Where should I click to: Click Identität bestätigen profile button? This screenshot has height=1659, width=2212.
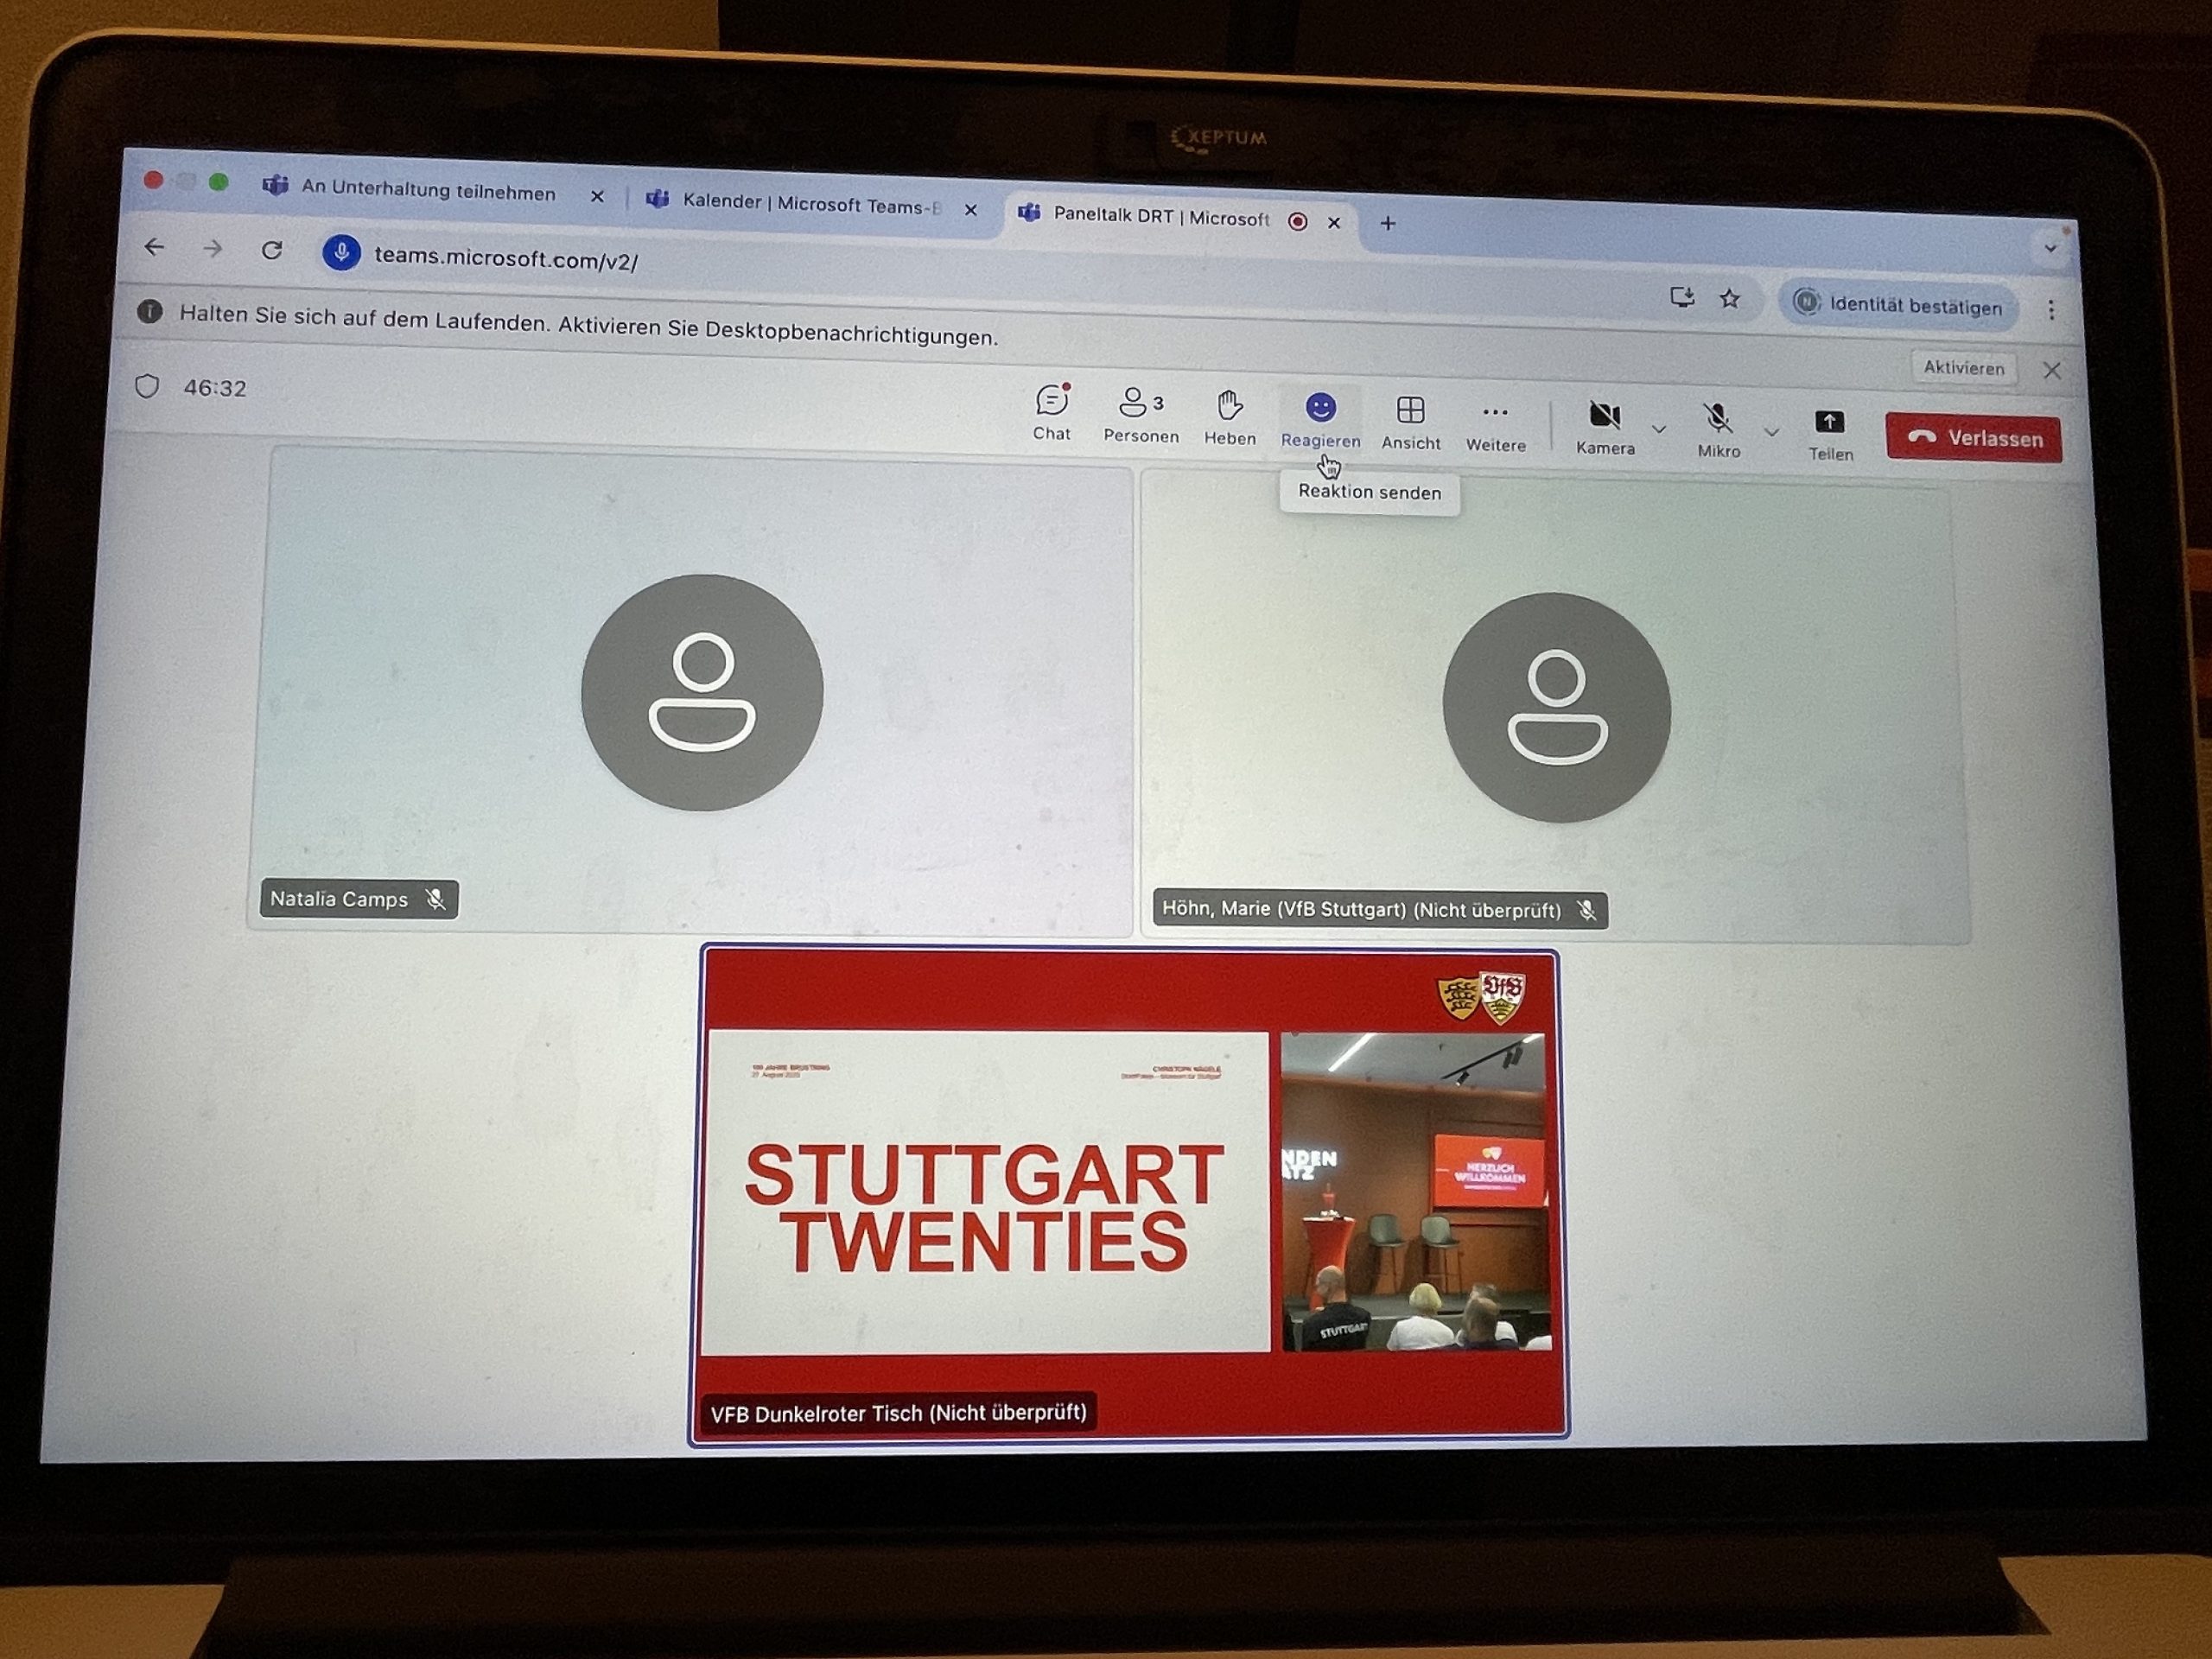tap(1898, 304)
